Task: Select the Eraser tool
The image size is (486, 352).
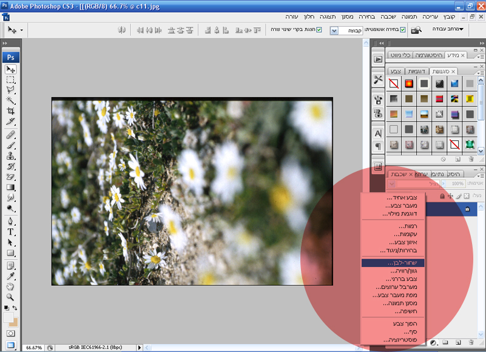Action: pos(10,177)
